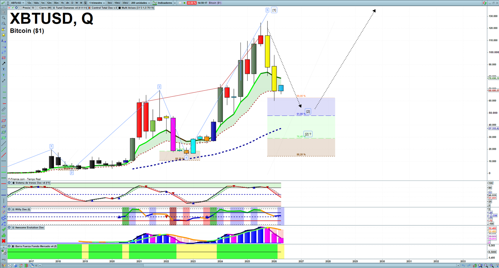Click the Bitcoin ($1) label button
499x268 pixels.
tap(215, 3)
